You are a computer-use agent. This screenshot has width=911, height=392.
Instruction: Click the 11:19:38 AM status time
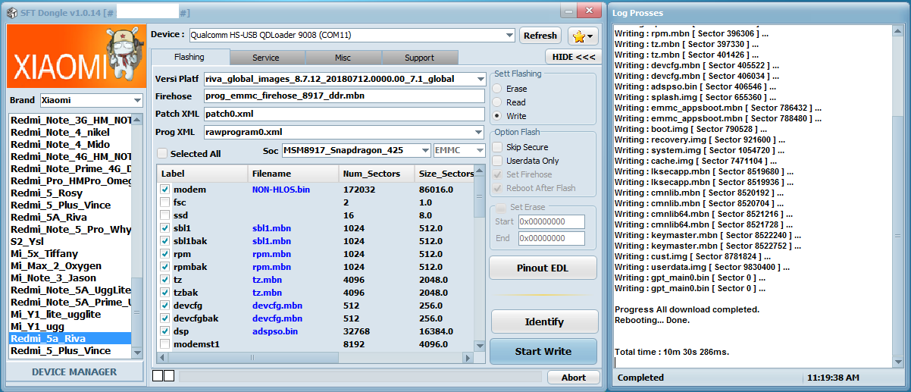point(833,377)
